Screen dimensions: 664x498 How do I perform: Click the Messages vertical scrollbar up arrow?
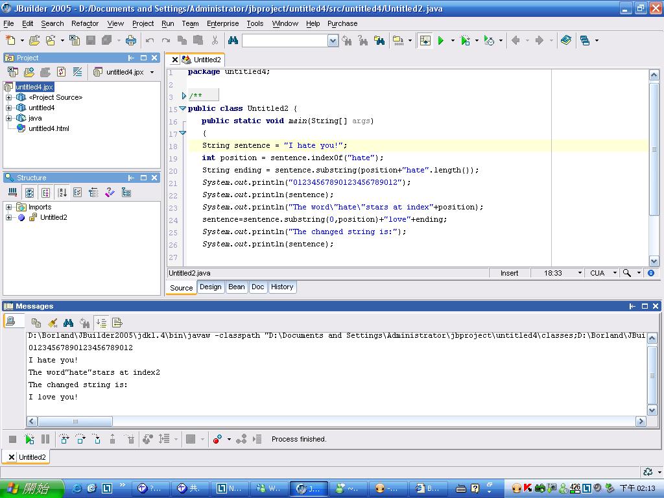click(x=652, y=338)
